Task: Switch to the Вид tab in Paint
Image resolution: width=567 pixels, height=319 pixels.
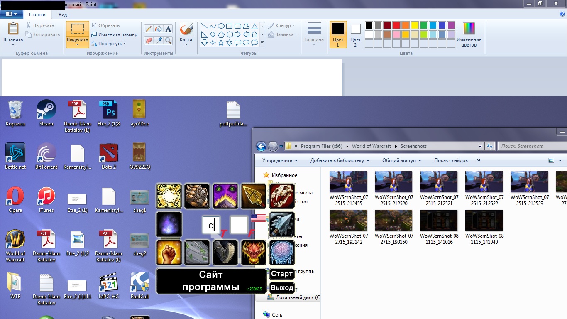Action: [63, 15]
